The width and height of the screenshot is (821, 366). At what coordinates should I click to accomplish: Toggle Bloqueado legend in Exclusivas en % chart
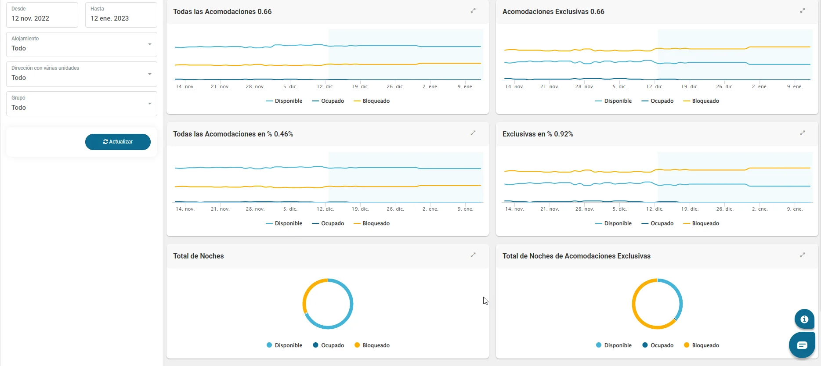(x=701, y=223)
